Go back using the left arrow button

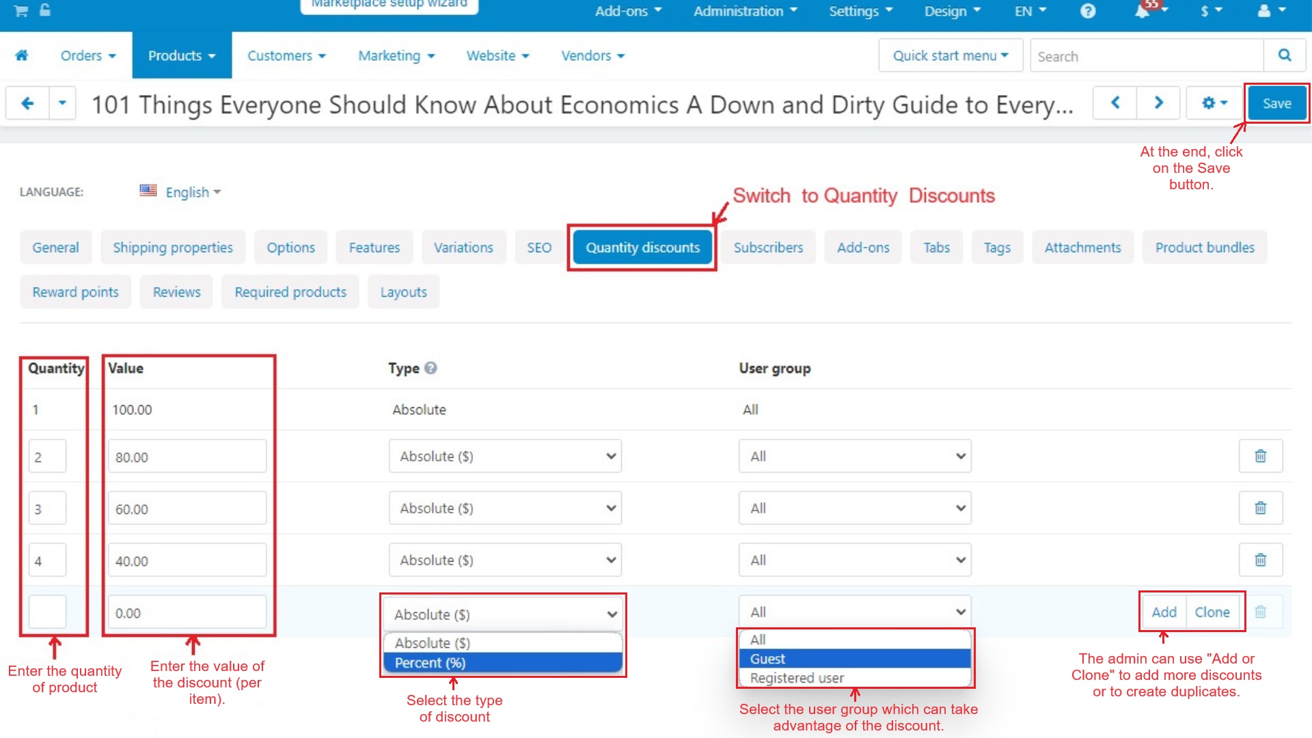coord(27,103)
